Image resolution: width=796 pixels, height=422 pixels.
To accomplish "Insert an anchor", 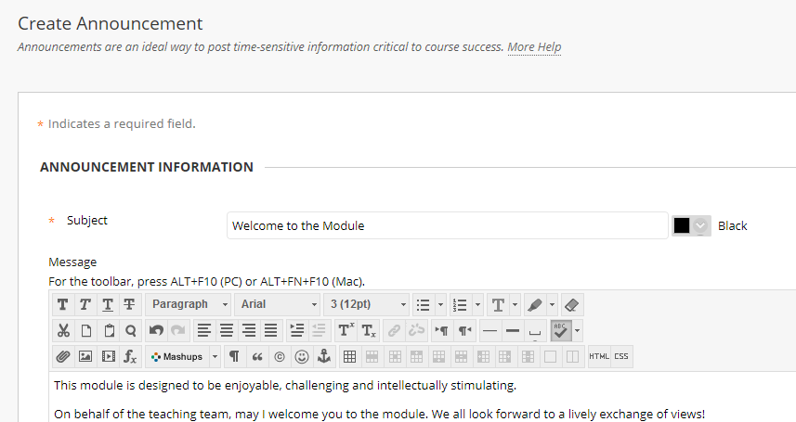I will coord(324,356).
